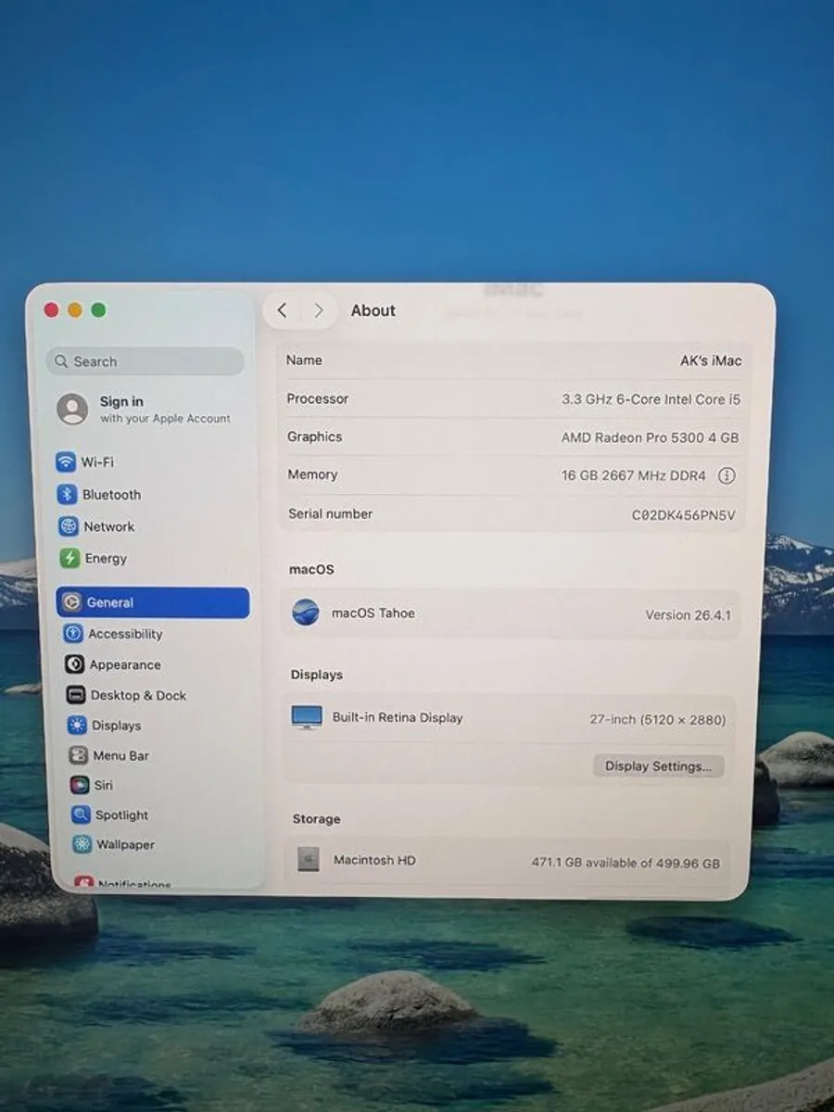Click the red close window button

click(51, 310)
